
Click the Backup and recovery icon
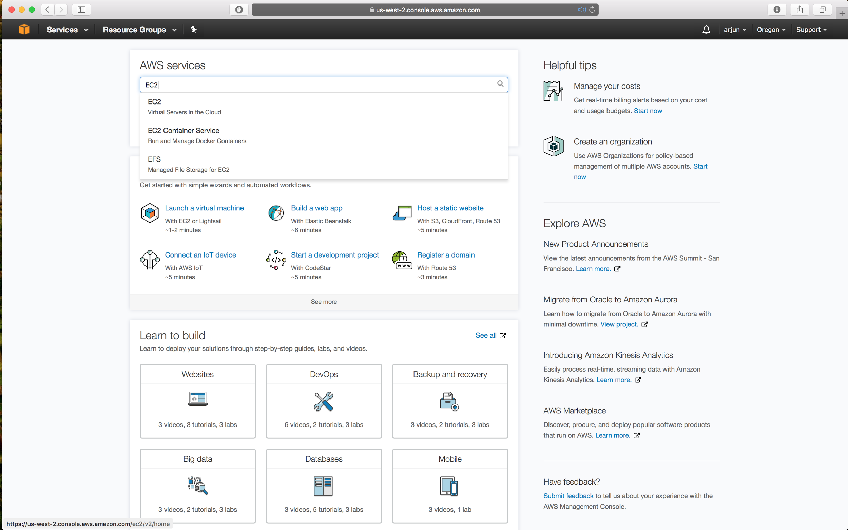(449, 401)
